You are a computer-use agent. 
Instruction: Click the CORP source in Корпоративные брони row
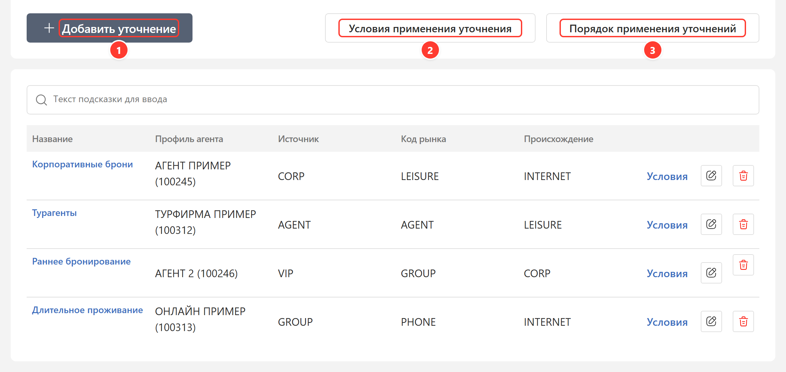[291, 176]
